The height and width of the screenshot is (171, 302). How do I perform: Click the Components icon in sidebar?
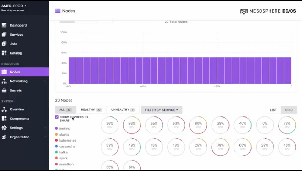(4, 119)
